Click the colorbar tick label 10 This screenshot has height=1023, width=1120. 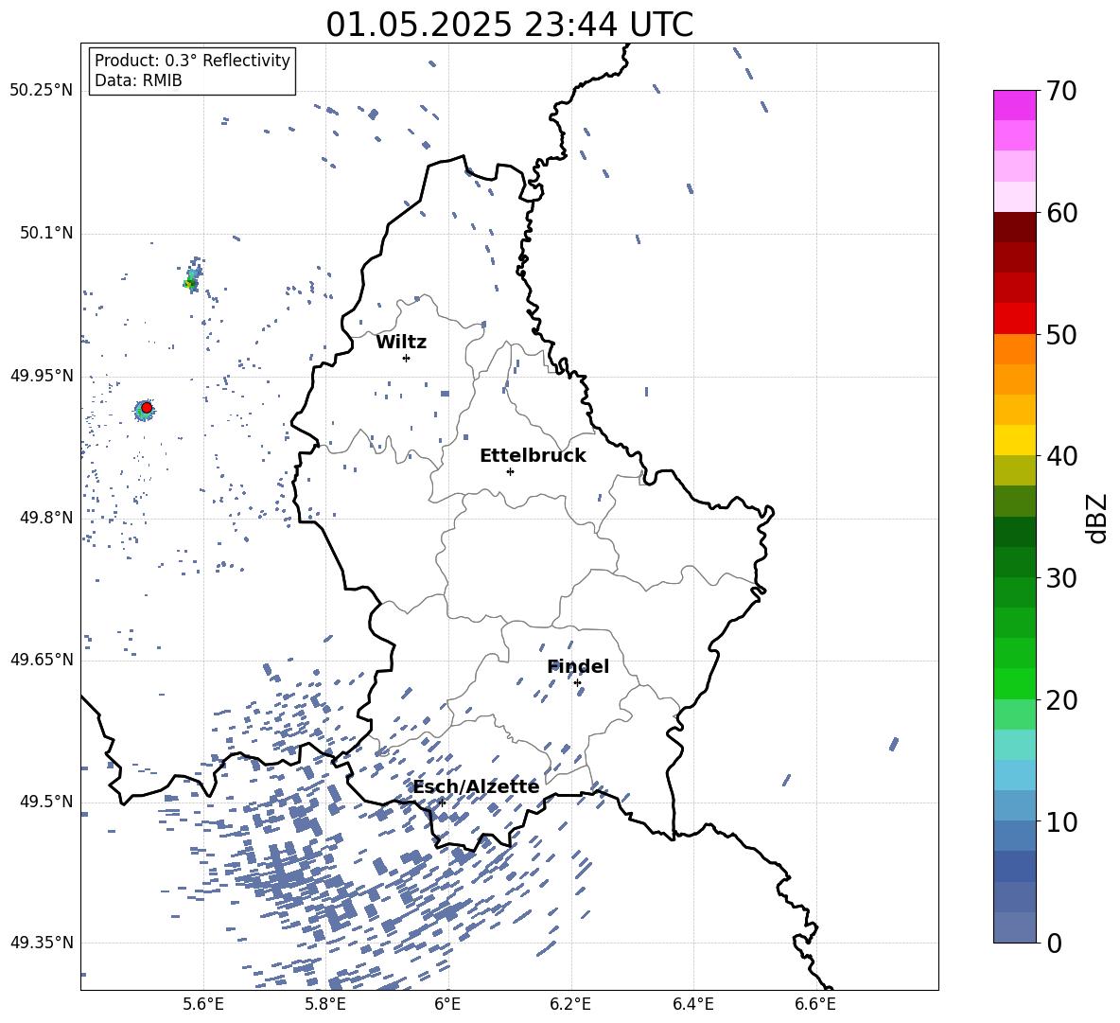[1061, 821]
